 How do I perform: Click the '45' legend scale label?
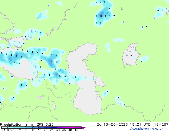[76, 130]
